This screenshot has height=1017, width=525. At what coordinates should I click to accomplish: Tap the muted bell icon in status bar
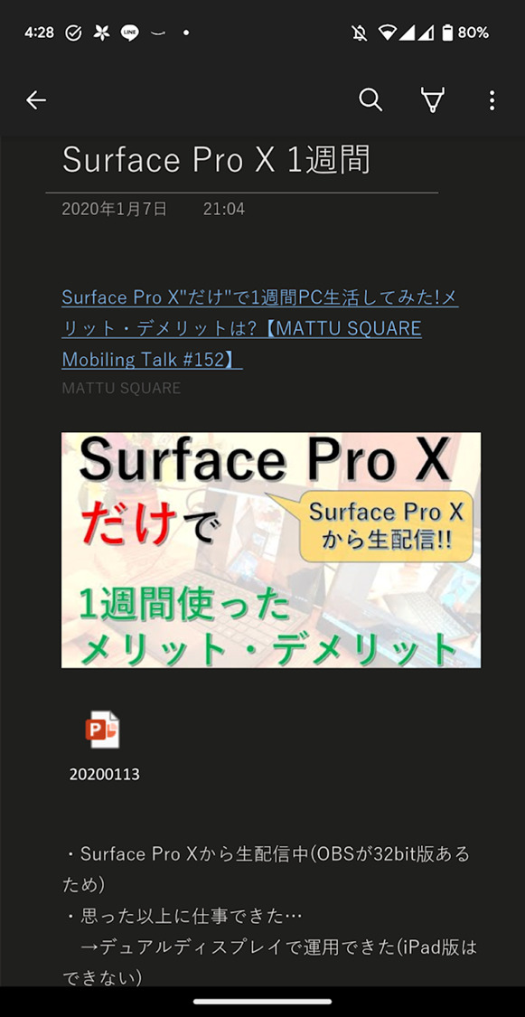click(x=359, y=33)
